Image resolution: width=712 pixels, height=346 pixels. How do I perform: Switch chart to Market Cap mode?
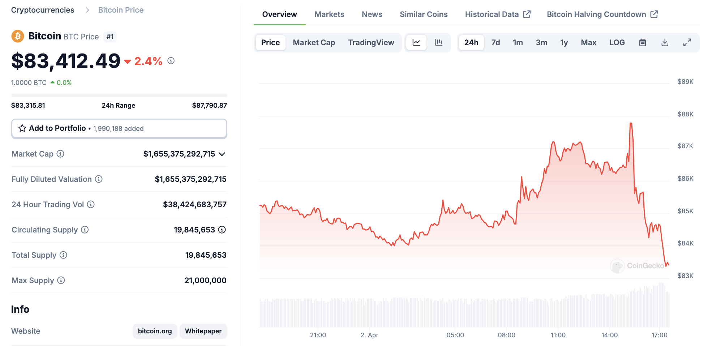click(x=314, y=43)
